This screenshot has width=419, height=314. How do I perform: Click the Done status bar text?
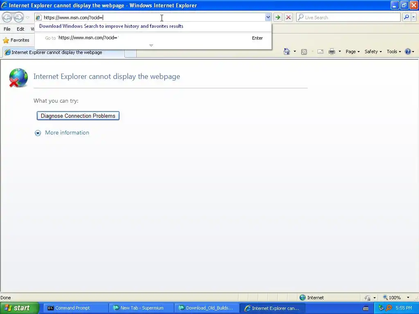click(x=6, y=298)
